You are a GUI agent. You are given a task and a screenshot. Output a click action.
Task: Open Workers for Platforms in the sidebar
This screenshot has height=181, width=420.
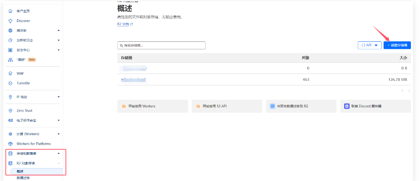(33, 144)
